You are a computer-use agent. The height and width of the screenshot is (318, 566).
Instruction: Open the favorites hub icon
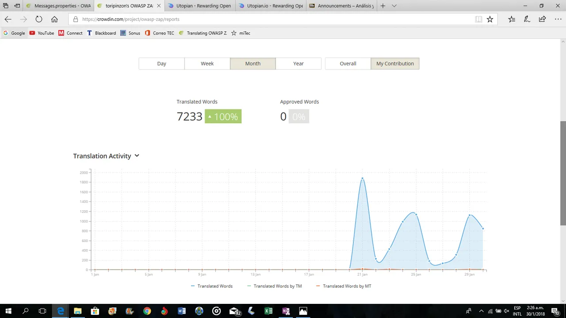512,19
